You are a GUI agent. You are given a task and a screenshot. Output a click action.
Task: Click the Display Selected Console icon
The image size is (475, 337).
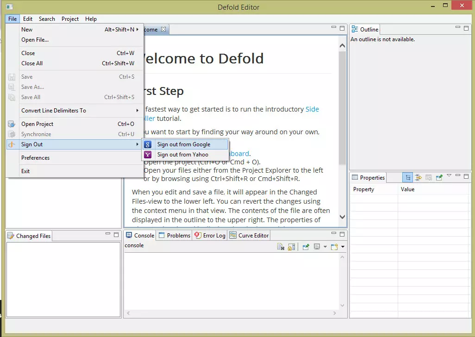point(317,247)
